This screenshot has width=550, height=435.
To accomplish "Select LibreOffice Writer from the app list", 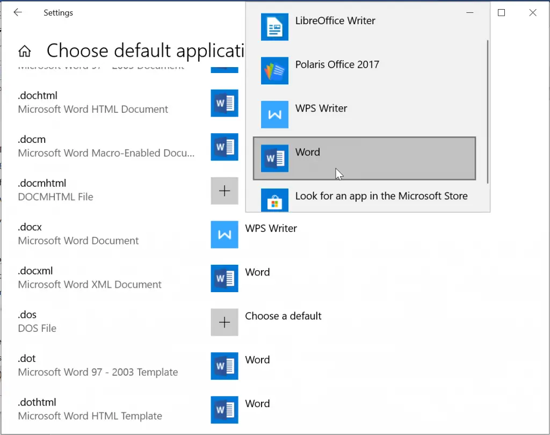I will (x=335, y=20).
